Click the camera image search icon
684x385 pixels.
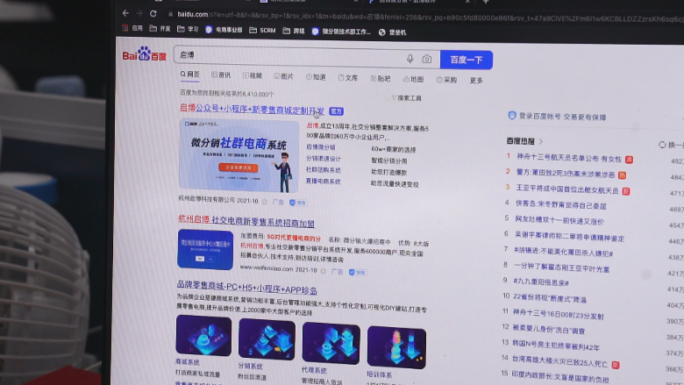pos(427,60)
